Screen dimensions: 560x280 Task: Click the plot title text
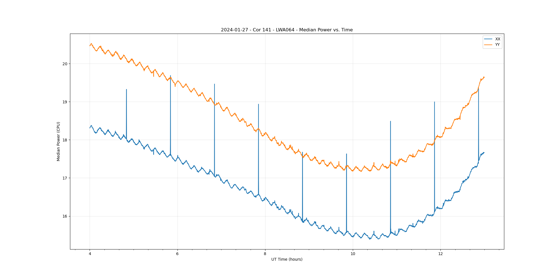coord(287,30)
